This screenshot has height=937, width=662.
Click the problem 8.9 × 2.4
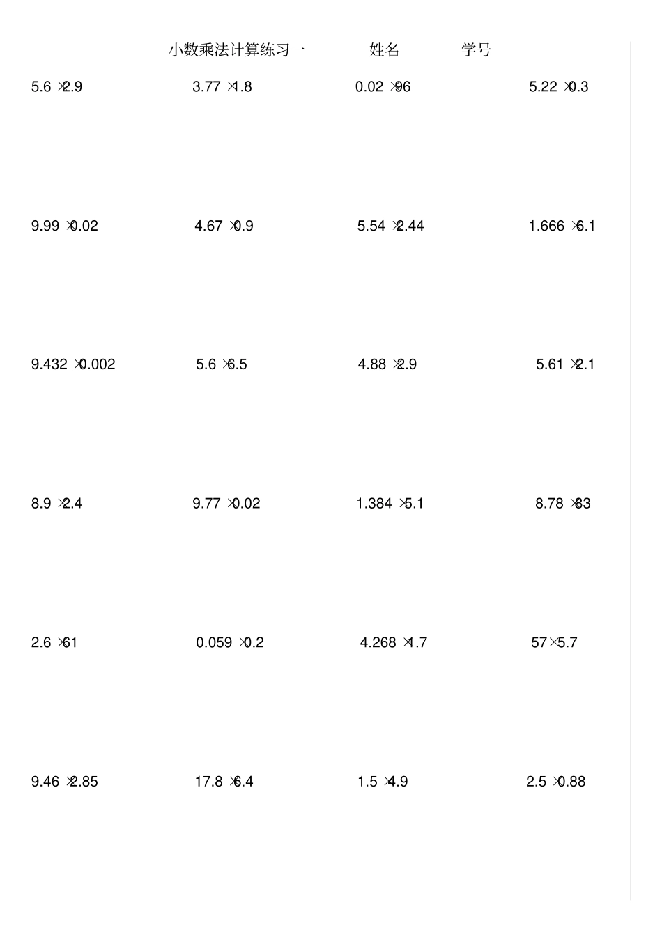pyautogui.click(x=56, y=504)
